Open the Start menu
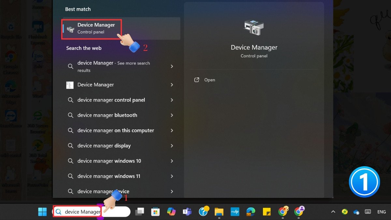The image size is (391, 220). point(42,212)
